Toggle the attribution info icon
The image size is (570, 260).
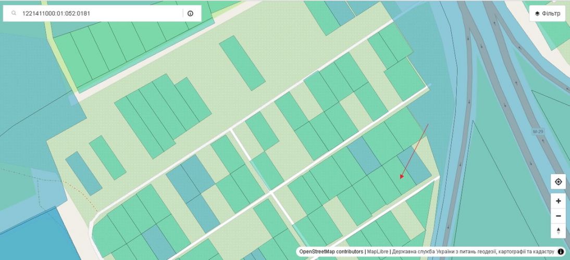pos(561,252)
